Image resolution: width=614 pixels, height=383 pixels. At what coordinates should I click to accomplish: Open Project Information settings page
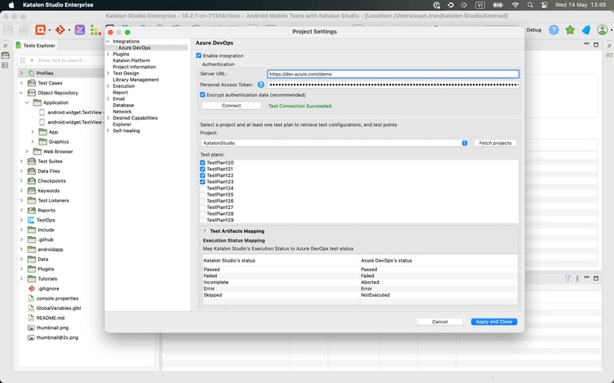tap(134, 67)
